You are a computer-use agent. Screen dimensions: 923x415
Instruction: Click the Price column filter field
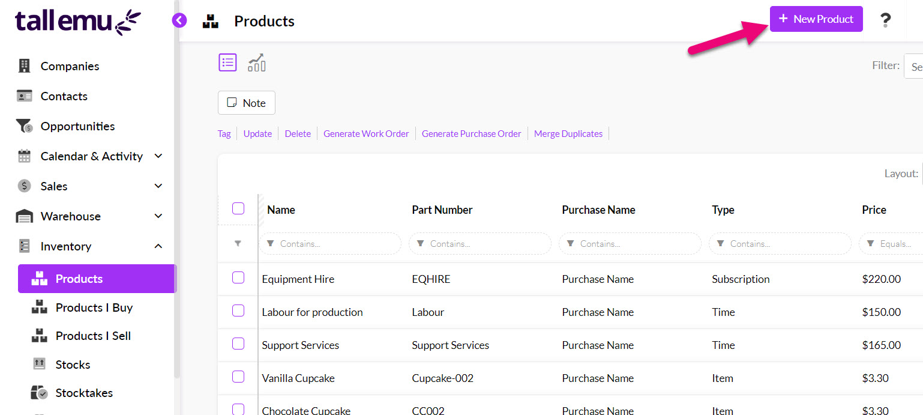click(x=891, y=244)
